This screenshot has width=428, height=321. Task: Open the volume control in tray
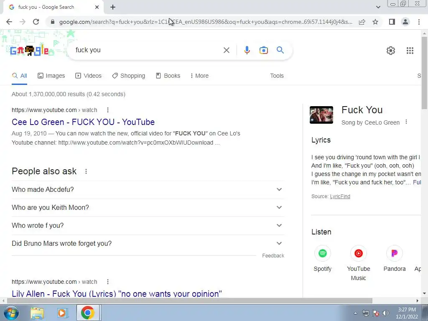coord(386,313)
